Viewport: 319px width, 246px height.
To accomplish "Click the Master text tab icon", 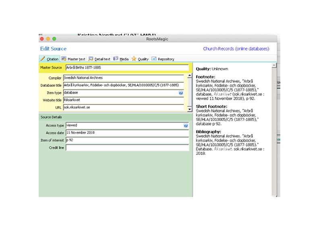I will tap(64, 59).
